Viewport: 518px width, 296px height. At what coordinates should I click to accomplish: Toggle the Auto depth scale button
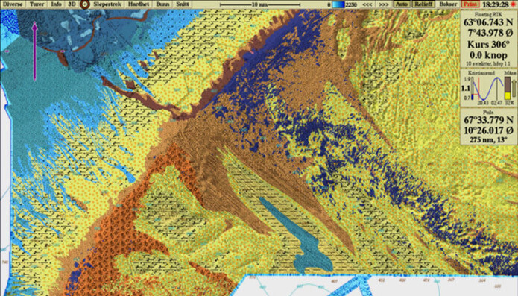[x=402, y=4]
